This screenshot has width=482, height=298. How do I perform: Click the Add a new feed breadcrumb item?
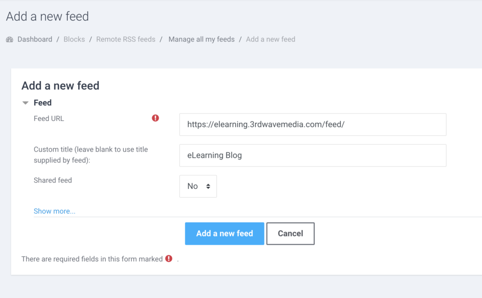(270, 39)
